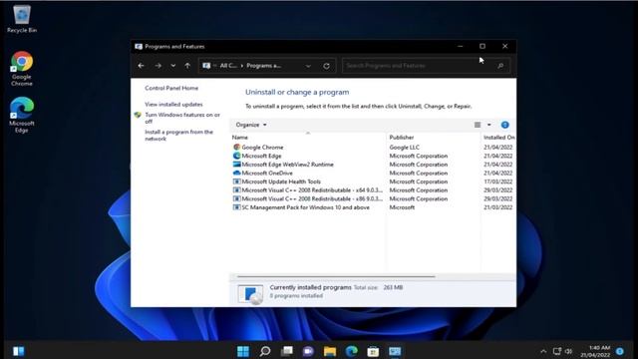
Task: Click Programs a... breadcrumb in address bar
Action: (263, 66)
